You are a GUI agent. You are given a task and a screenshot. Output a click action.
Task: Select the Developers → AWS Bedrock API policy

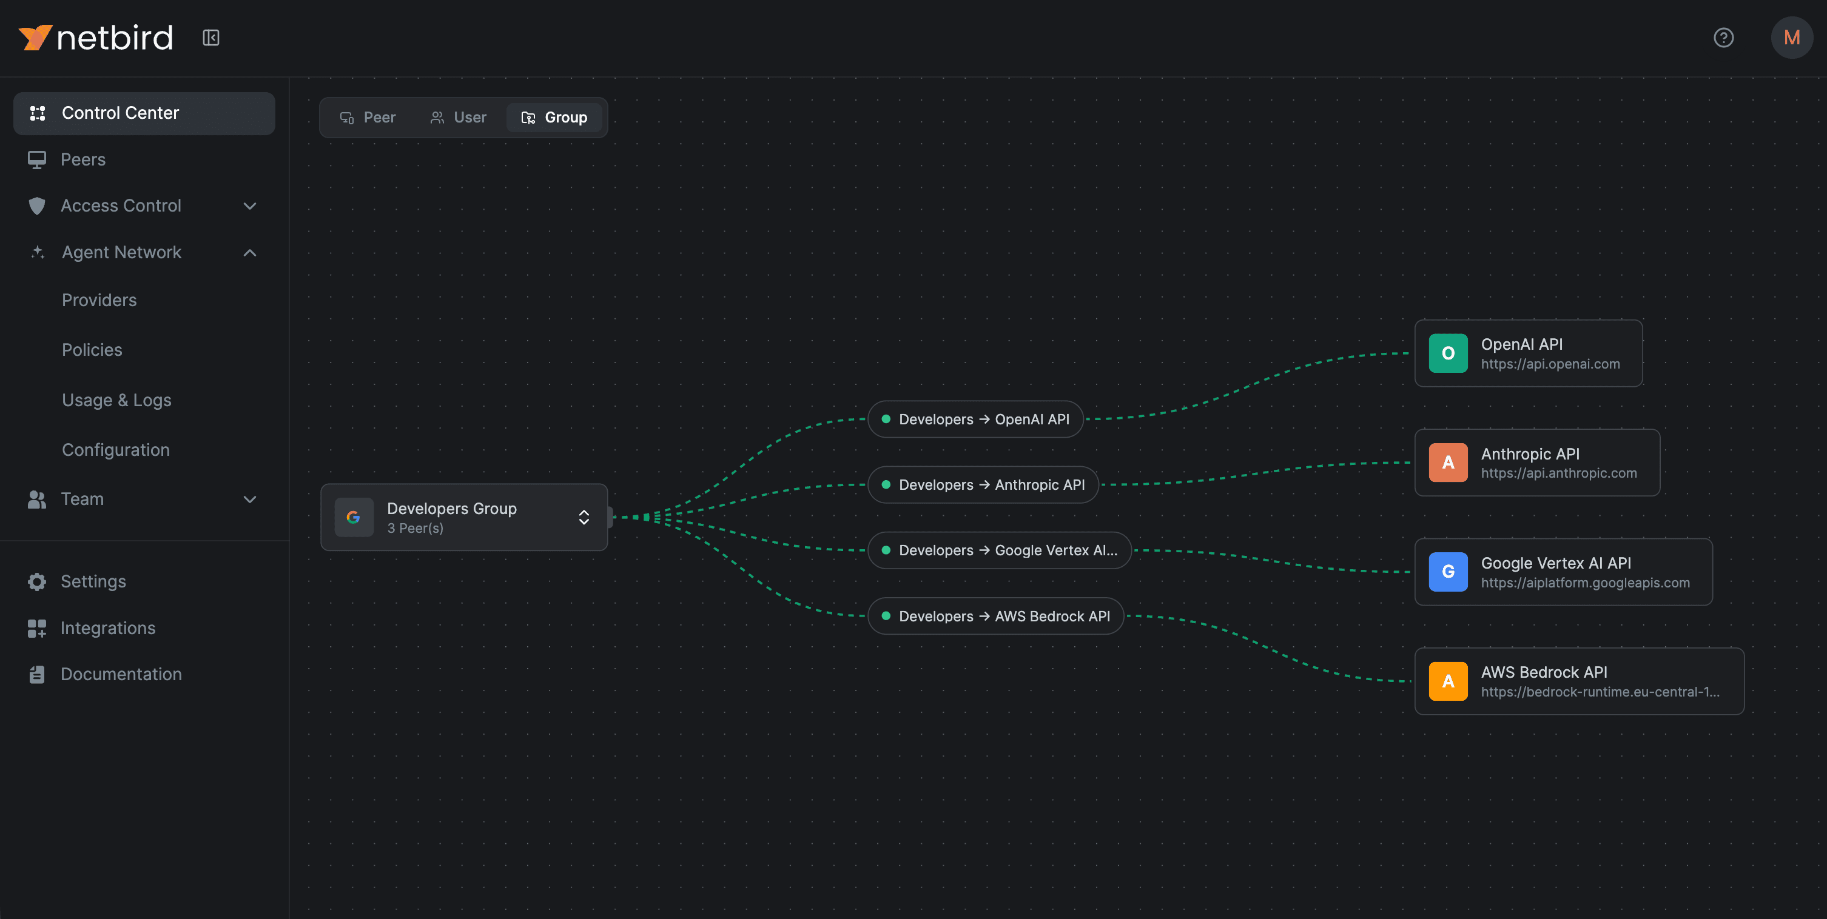[996, 616]
